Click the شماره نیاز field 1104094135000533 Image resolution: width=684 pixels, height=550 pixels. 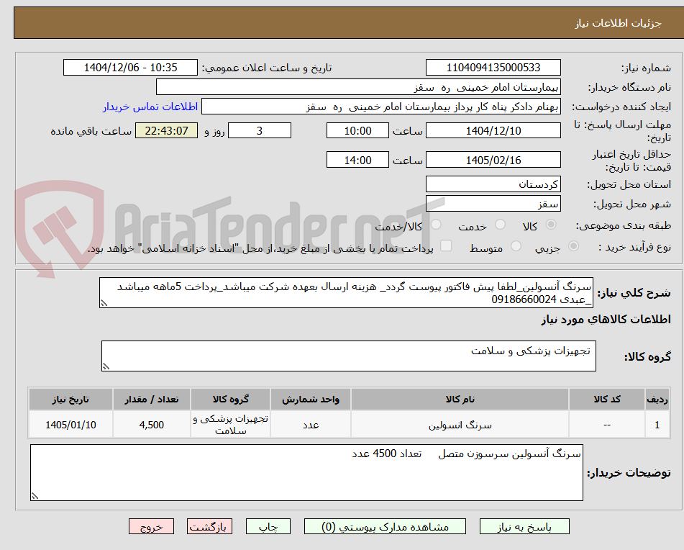(x=493, y=68)
